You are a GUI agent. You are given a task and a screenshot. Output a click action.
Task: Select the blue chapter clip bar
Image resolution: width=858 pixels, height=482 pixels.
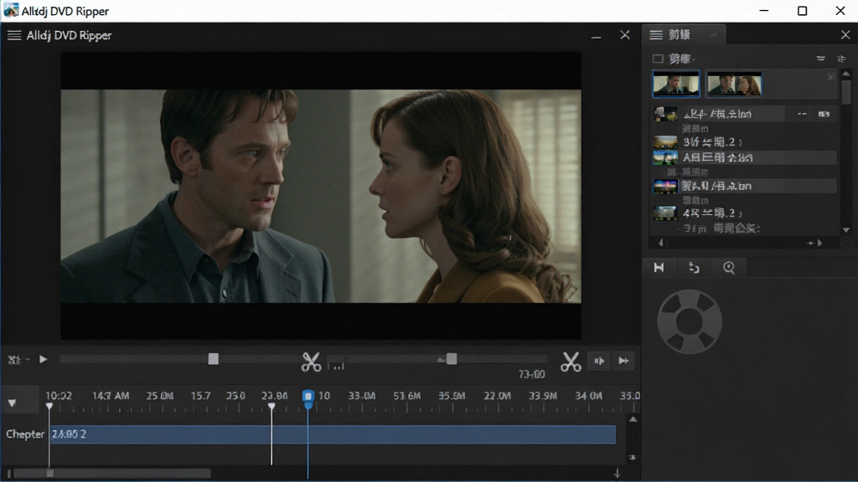point(333,434)
